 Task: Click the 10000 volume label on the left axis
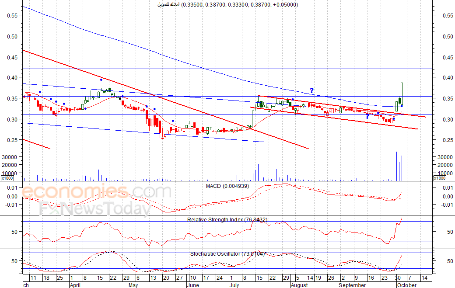[10, 173]
